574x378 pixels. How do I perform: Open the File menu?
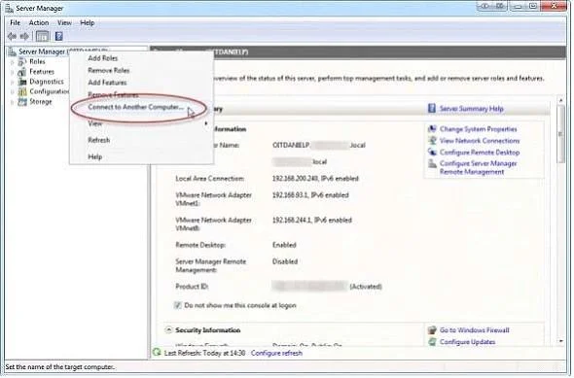(15, 22)
